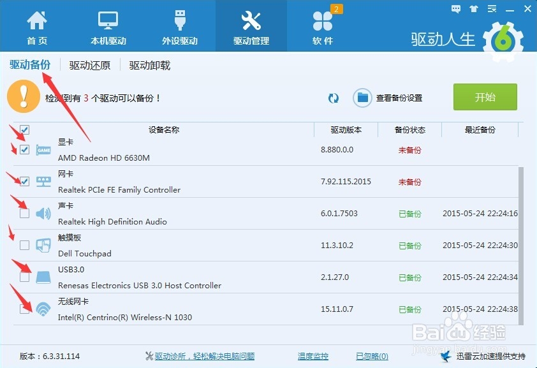Open 查看备份设置 backup settings folder icon
The width and height of the screenshot is (537, 368).
tap(361, 98)
